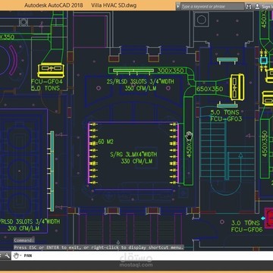273x273 pixels.
Task: Click the '2S/RLSD 3SLOTS 3/4"WIDTH' text above 350 CFM/L.M
Action: click(x=140, y=82)
